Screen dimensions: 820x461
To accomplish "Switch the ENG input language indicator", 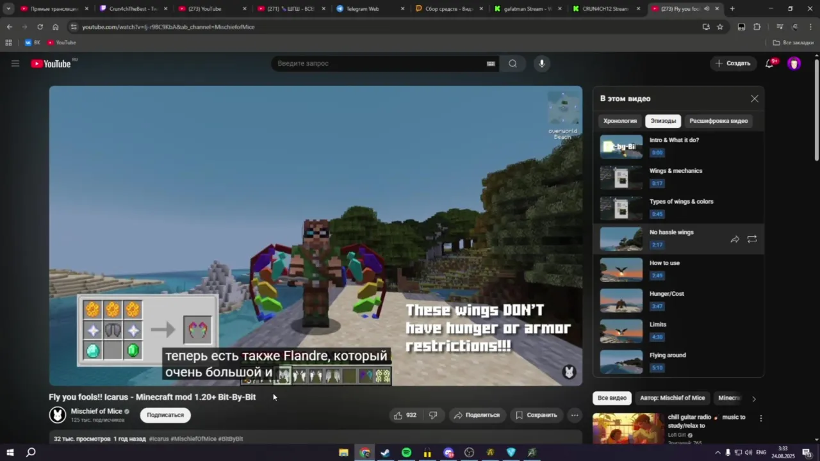I will 761,453.
